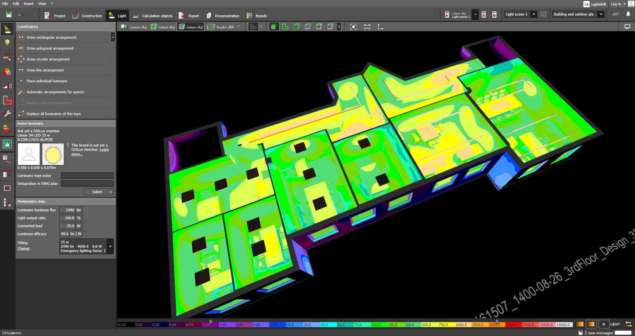Toggle units to lx

(604, 324)
